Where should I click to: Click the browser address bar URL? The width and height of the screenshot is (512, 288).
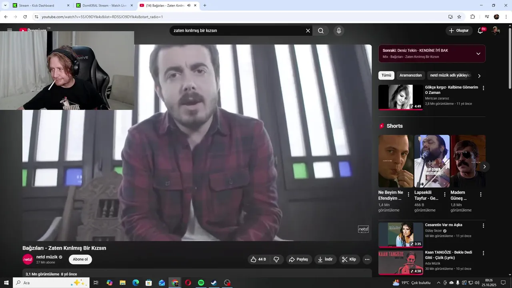point(102,17)
